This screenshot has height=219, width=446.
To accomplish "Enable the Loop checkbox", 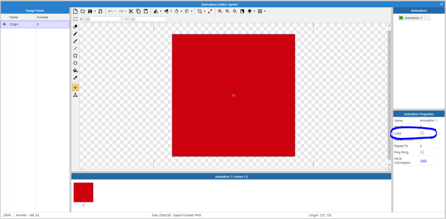I will tap(422, 133).
